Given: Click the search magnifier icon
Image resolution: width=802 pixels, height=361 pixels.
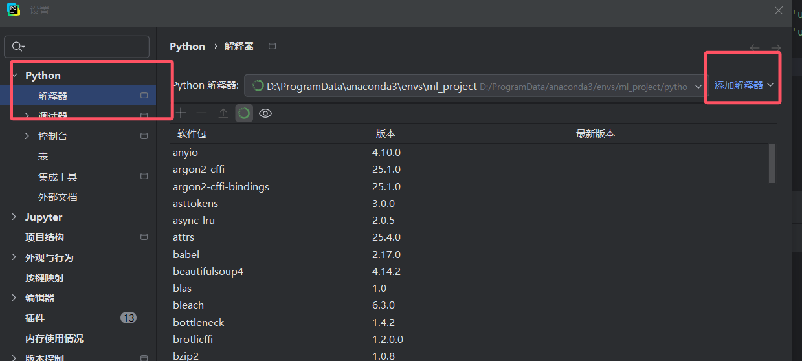Looking at the screenshot, I should pos(18,47).
